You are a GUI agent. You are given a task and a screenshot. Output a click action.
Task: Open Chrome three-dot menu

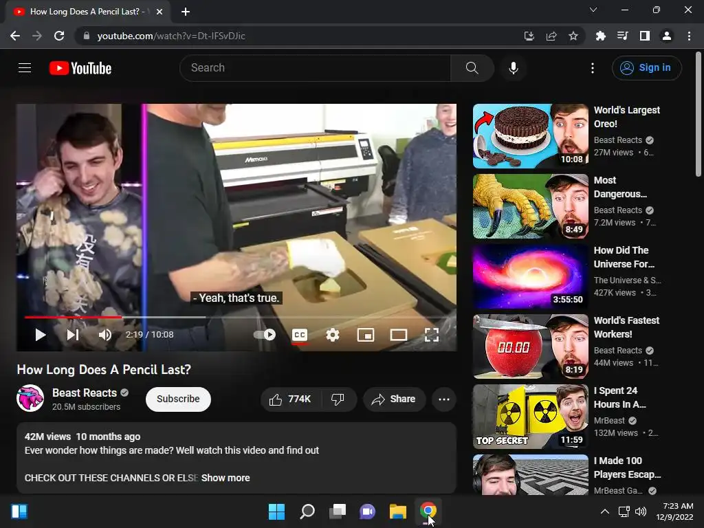tap(689, 36)
